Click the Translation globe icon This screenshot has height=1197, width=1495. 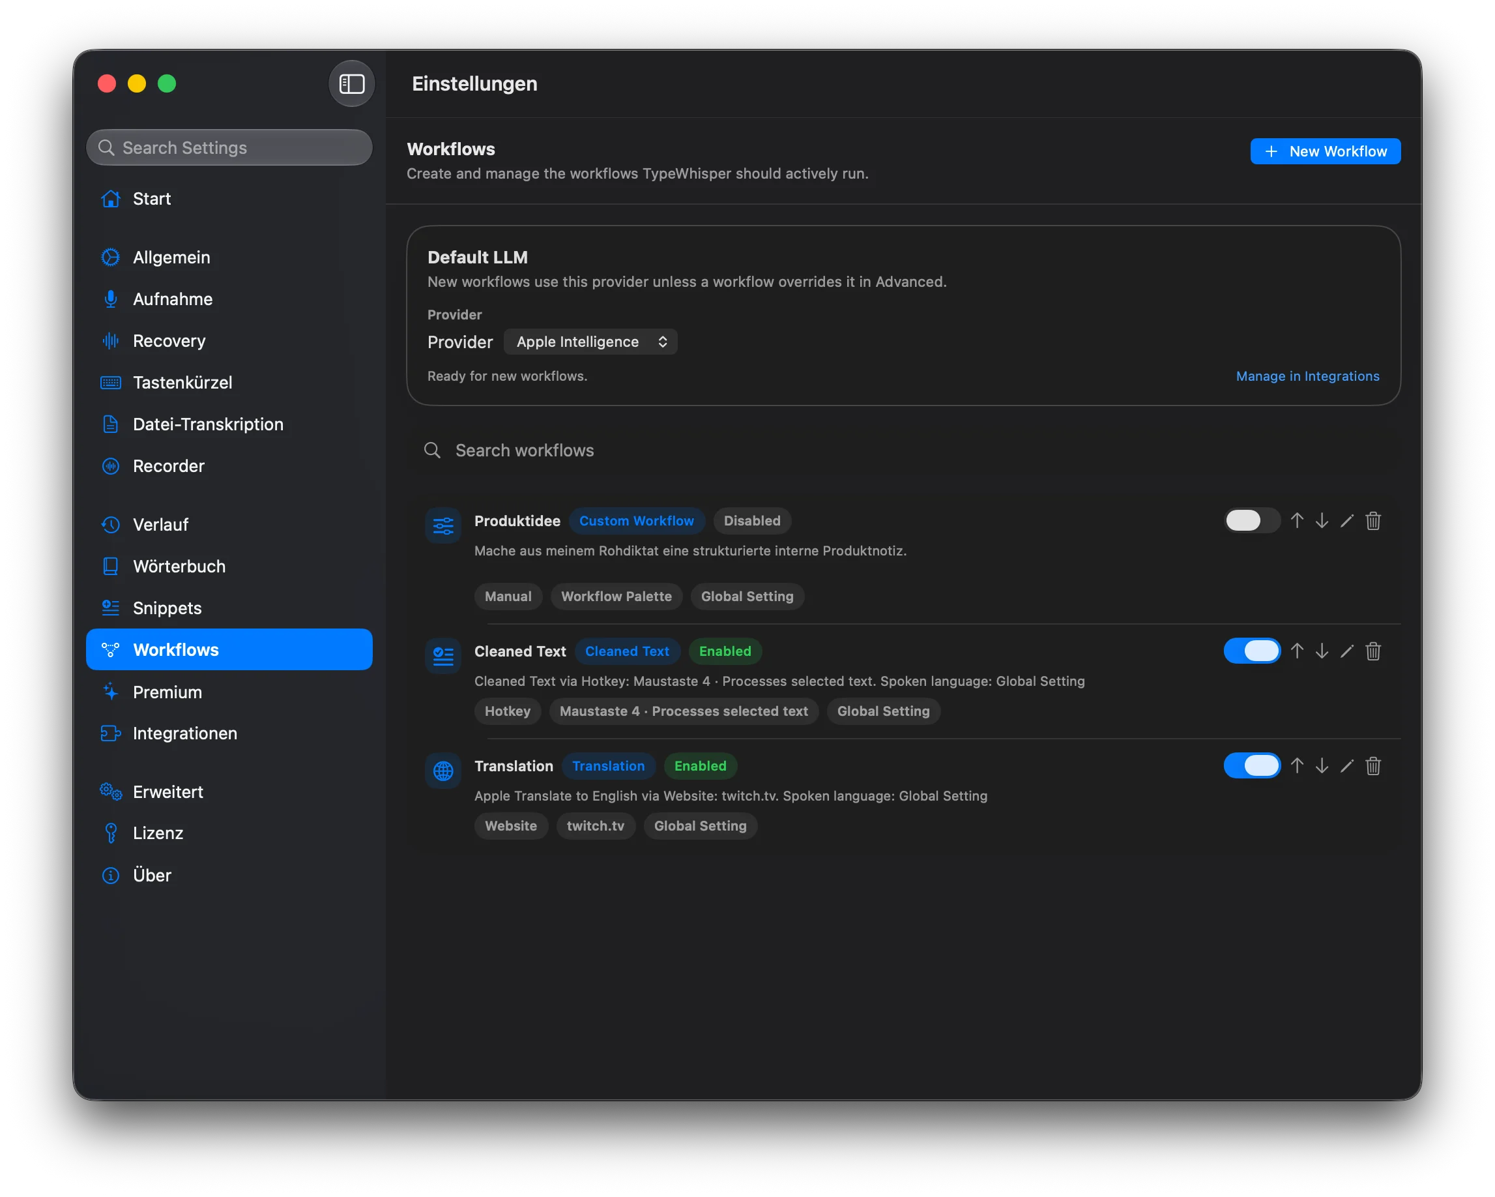tap(443, 771)
